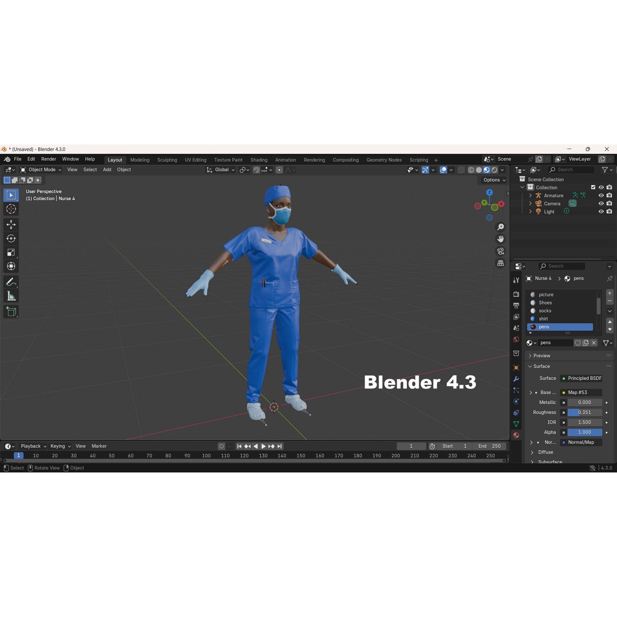Open the Material properties tab
The height and width of the screenshot is (617, 617).
point(516,435)
